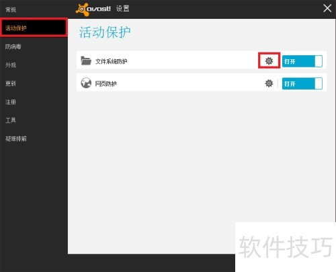Click the folder icon beside 文件系统防护
336x272 pixels.
click(86, 61)
